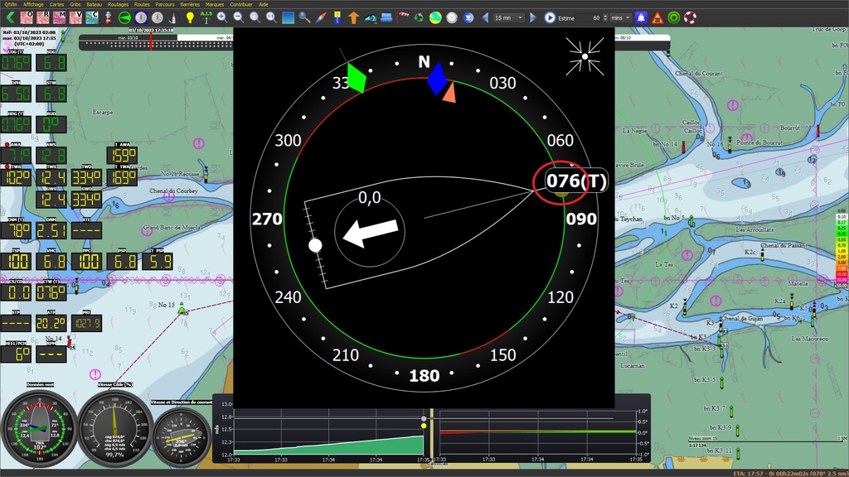This screenshot has height=477, width=849.
Task: Click the blue alarm bell icon
Action: tap(641, 17)
